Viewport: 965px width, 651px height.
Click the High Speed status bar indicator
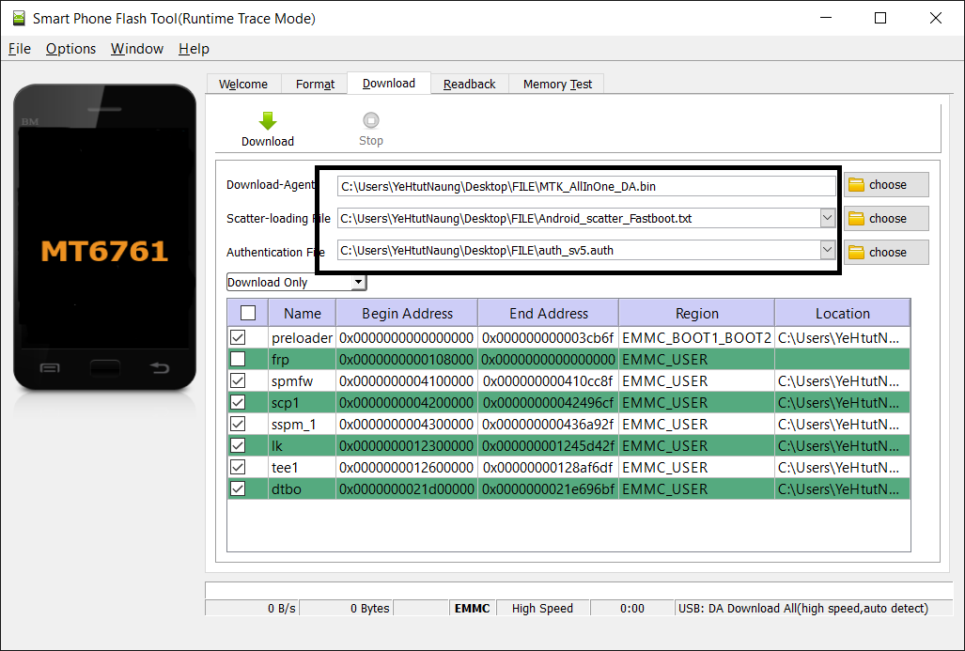[542, 608]
